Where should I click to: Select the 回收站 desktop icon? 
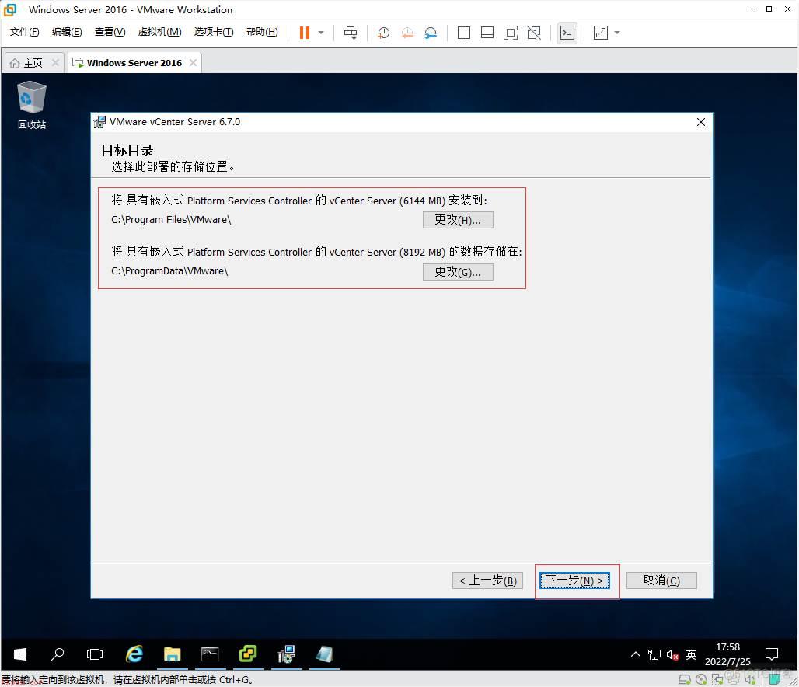click(x=32, y=106)
